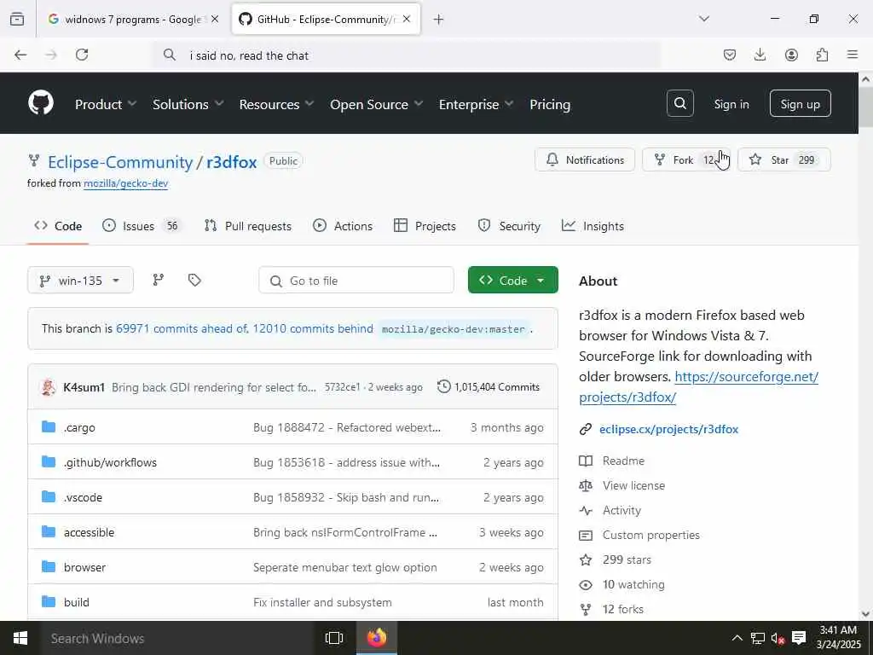This screenshot has height=655, width=873.
Task: Open the action center notification icon
Action: tap(799, 638)
